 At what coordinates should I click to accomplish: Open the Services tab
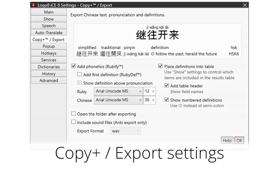coord(49,60)
